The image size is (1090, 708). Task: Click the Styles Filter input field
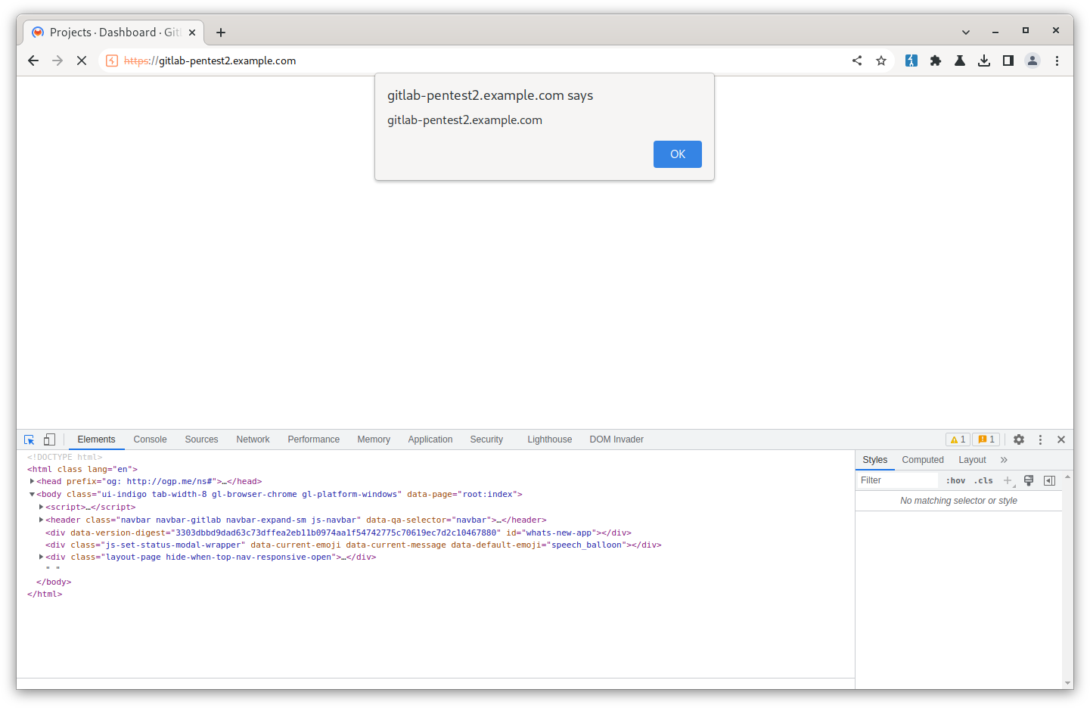click(x=896, y=480)
